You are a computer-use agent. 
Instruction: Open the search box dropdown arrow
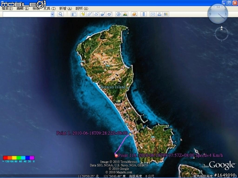click(52, 14)
